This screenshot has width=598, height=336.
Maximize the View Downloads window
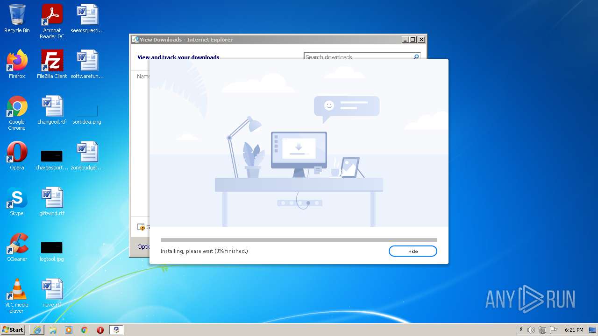coord(413,40)
